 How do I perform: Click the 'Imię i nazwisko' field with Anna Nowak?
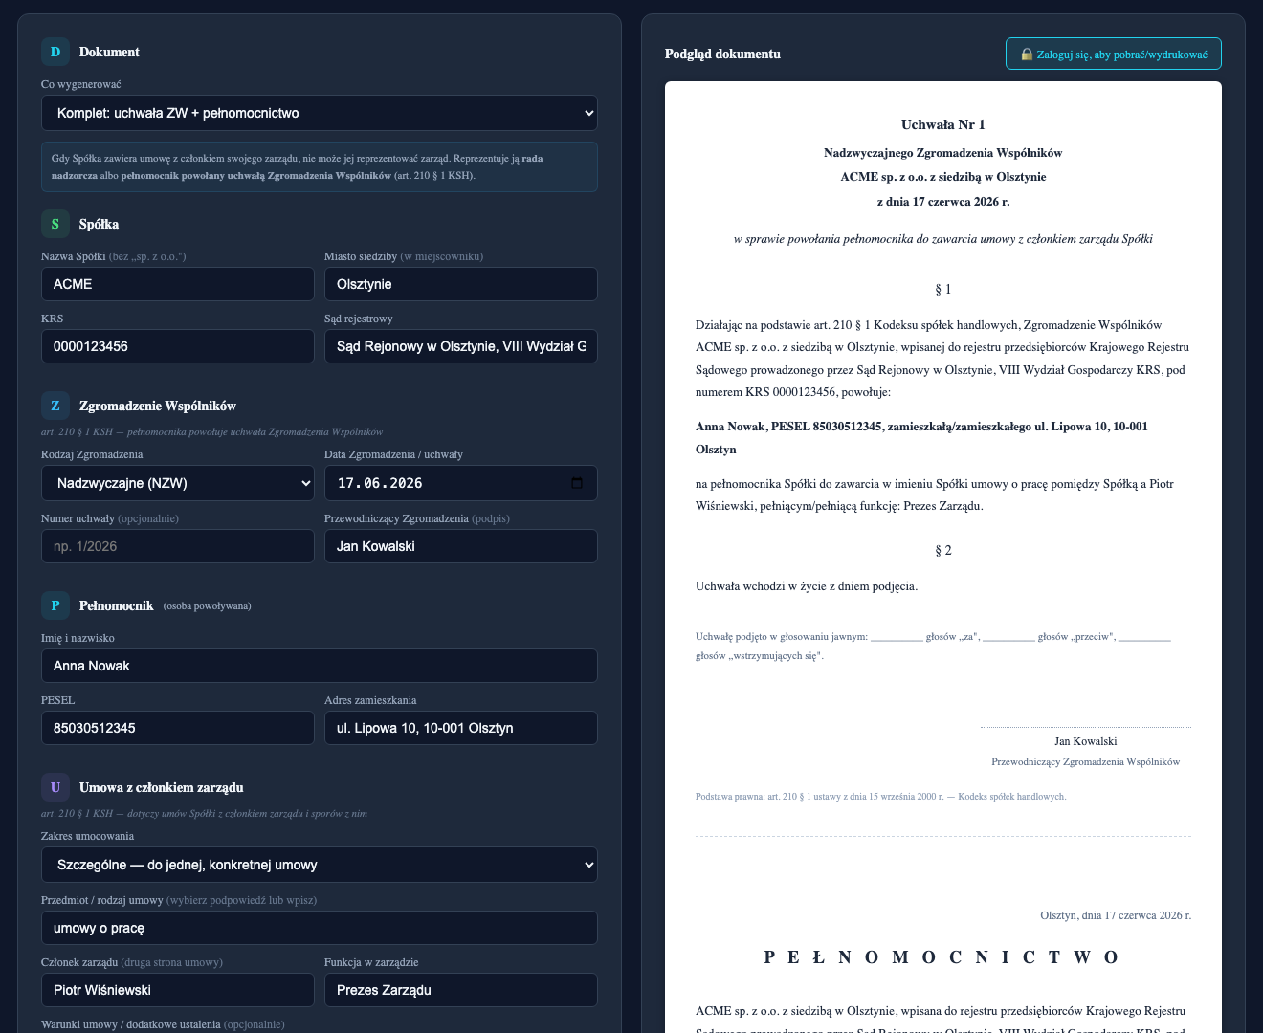[x=320, y=666]
